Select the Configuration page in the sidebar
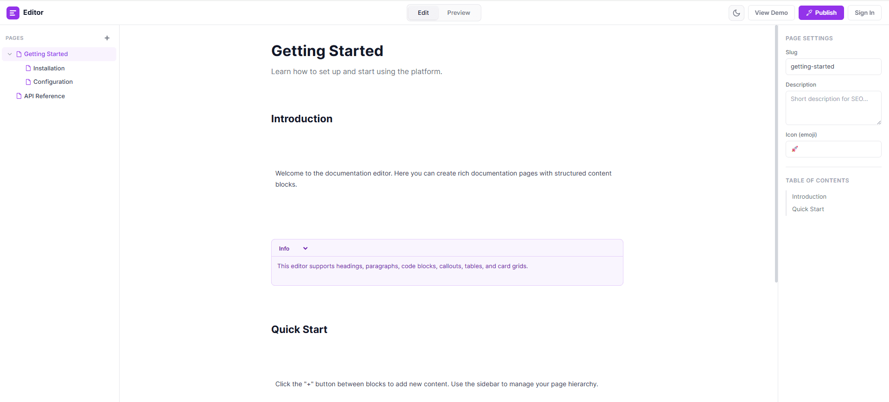 [53, 82]
